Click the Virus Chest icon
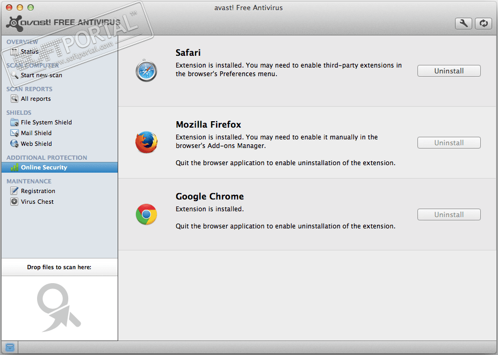This screenshot has height=355, width=498. (x=15, y=202)
